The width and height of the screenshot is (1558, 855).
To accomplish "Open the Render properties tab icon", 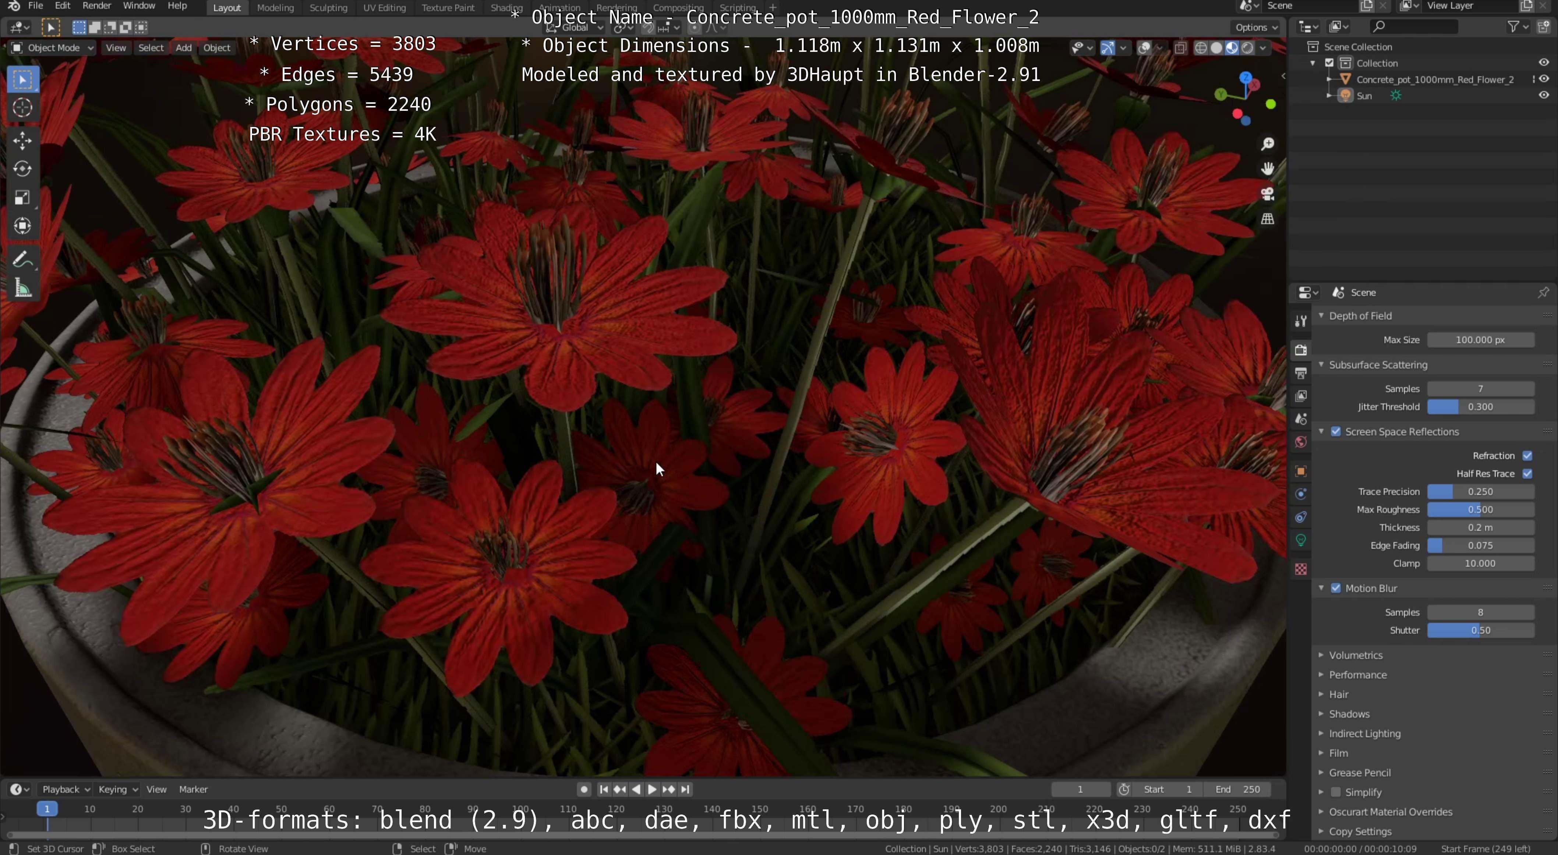I will tap(1300, 350).
